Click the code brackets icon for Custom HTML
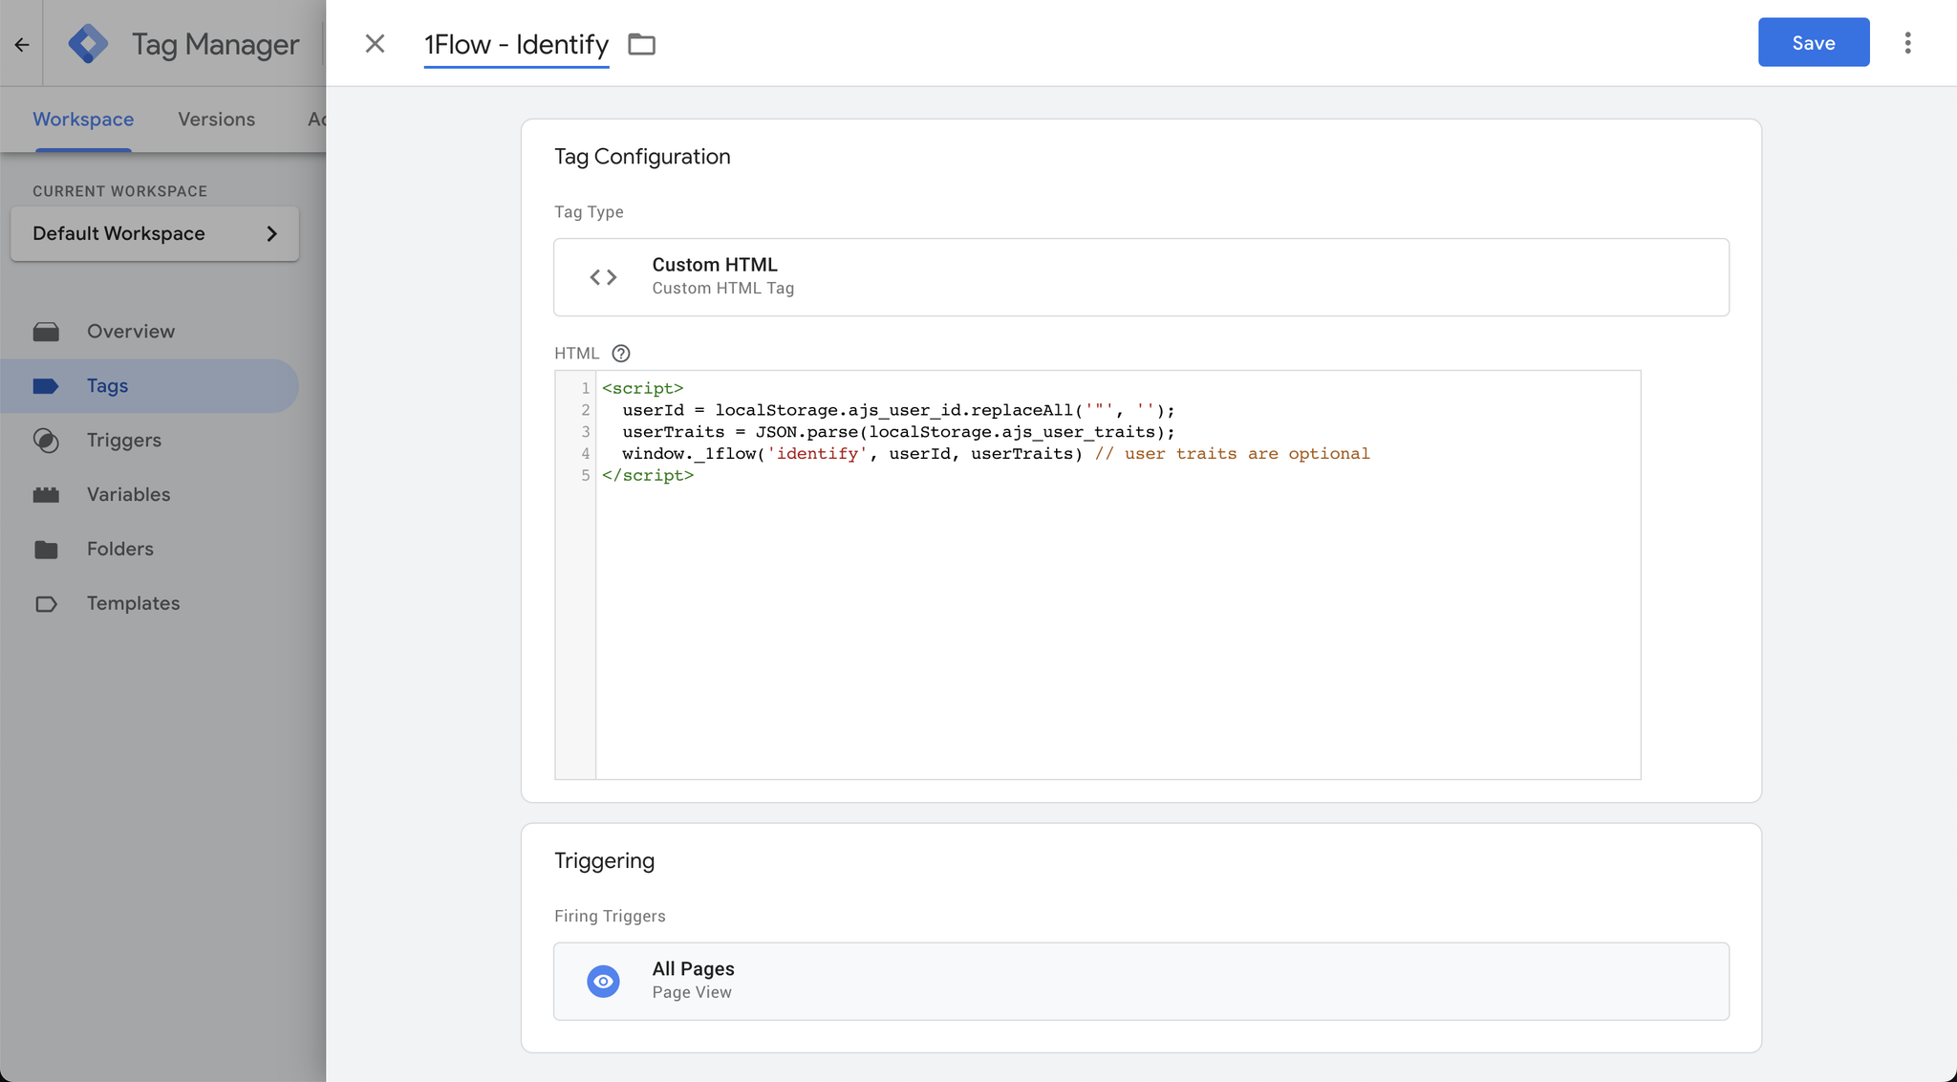 pyautogui.click(x=603, y=277)
